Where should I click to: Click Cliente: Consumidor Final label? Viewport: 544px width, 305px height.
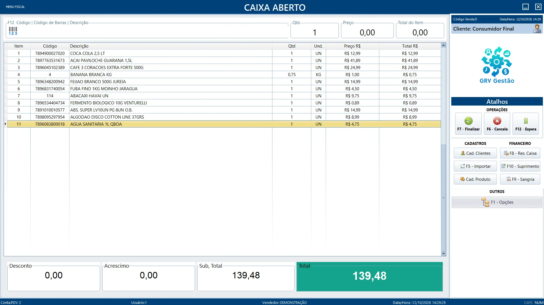point(483,29)
